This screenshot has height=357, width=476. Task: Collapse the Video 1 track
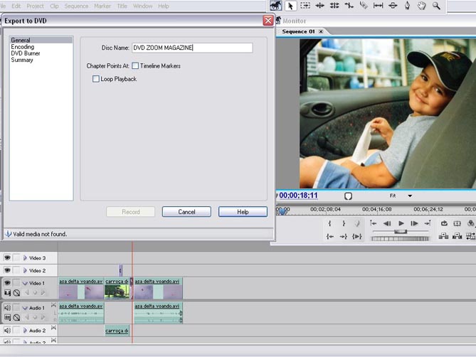coord(25,284)
